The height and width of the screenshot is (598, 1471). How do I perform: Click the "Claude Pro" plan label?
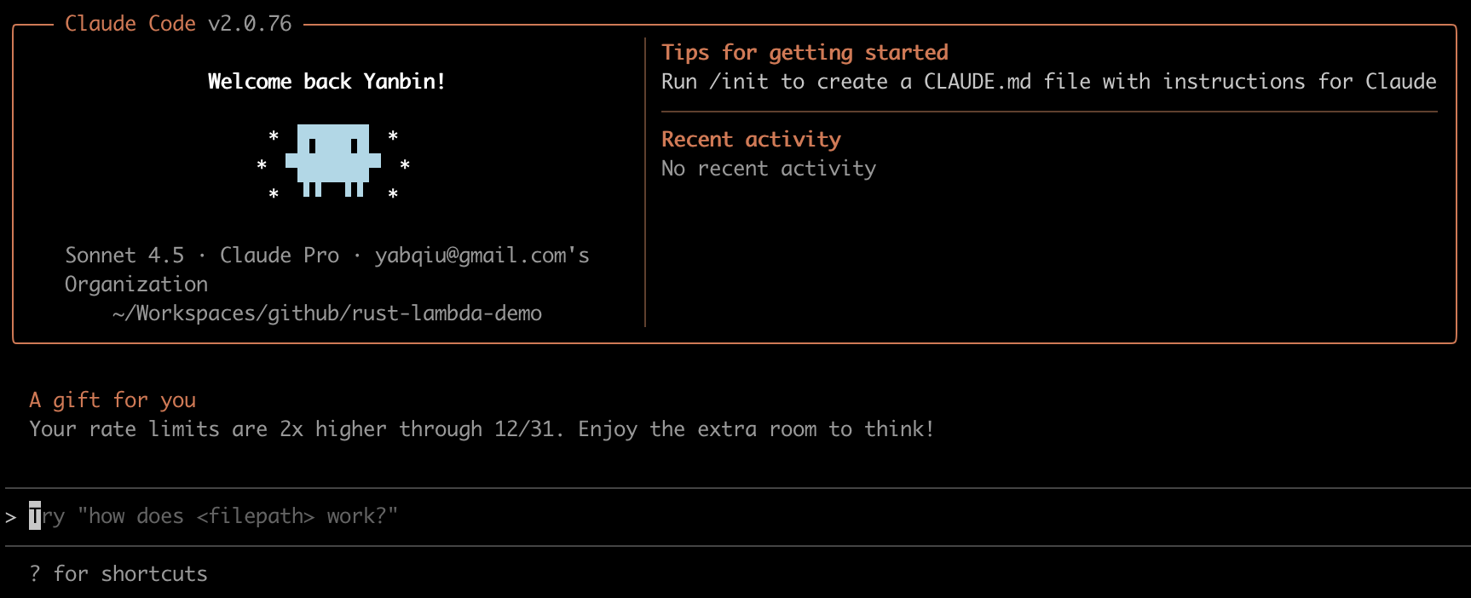click(x=280, y=256)
